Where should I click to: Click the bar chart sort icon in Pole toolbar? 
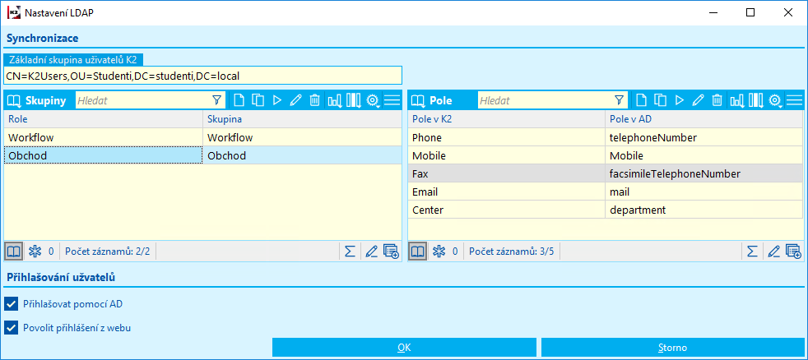click(x=737, y=100)
